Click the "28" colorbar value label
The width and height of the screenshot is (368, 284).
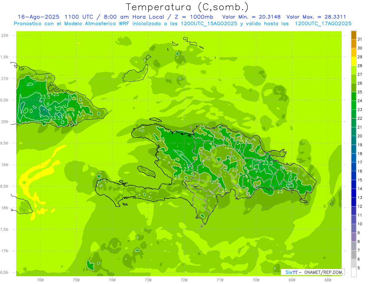click(360, 66)
